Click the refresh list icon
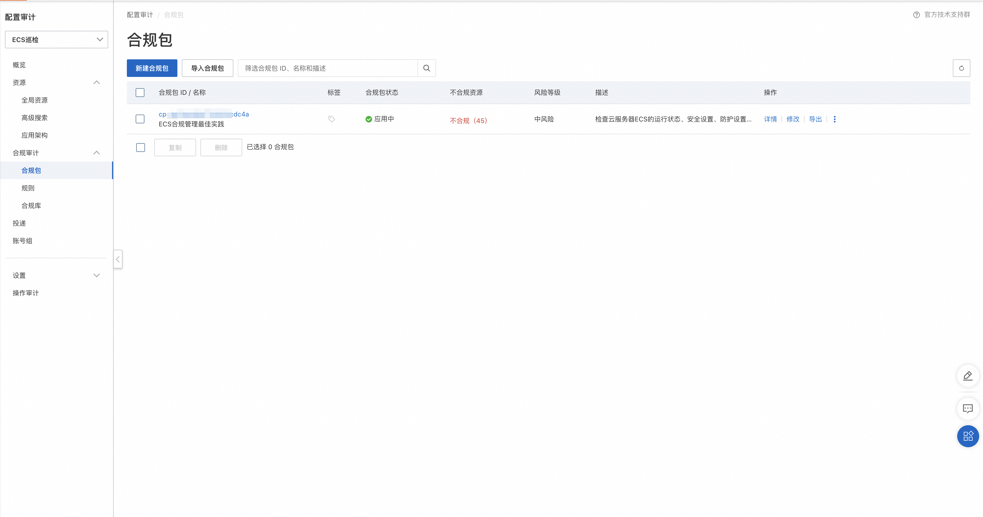Screen dimensions: 983x517 pos(961,68)
